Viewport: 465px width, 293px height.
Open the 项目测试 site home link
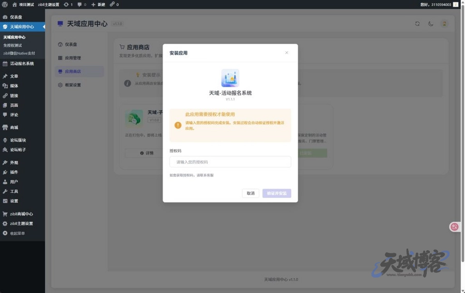[23, 5]
